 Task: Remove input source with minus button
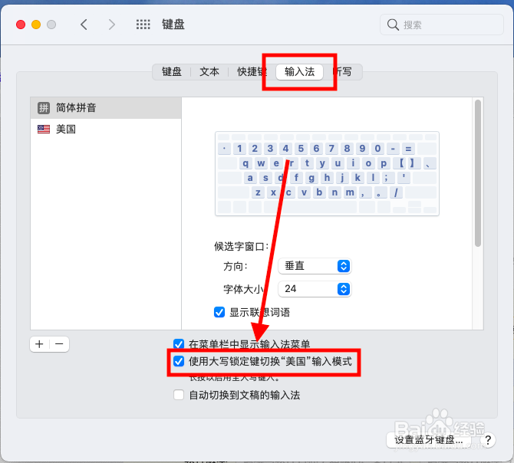59,344
